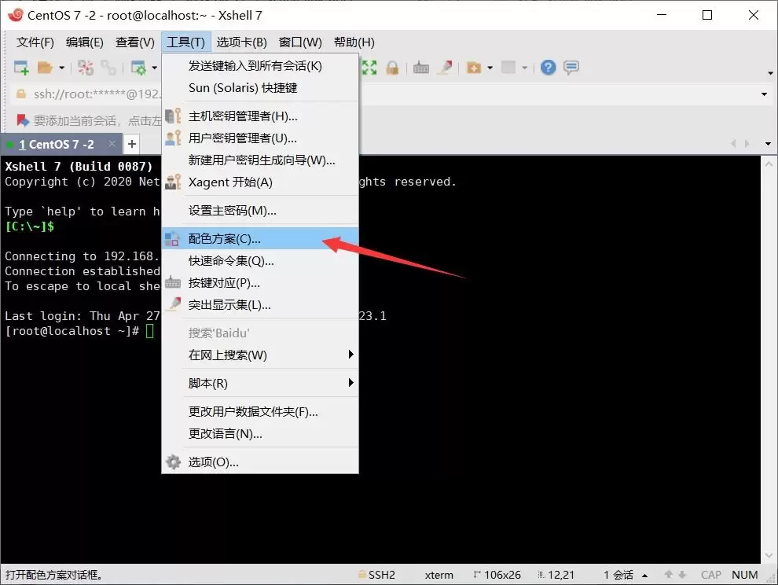Open 主机密钥管理者(H)...
Image resolution: width=778 pixels, height=585 pixels.
coord(260,116)
